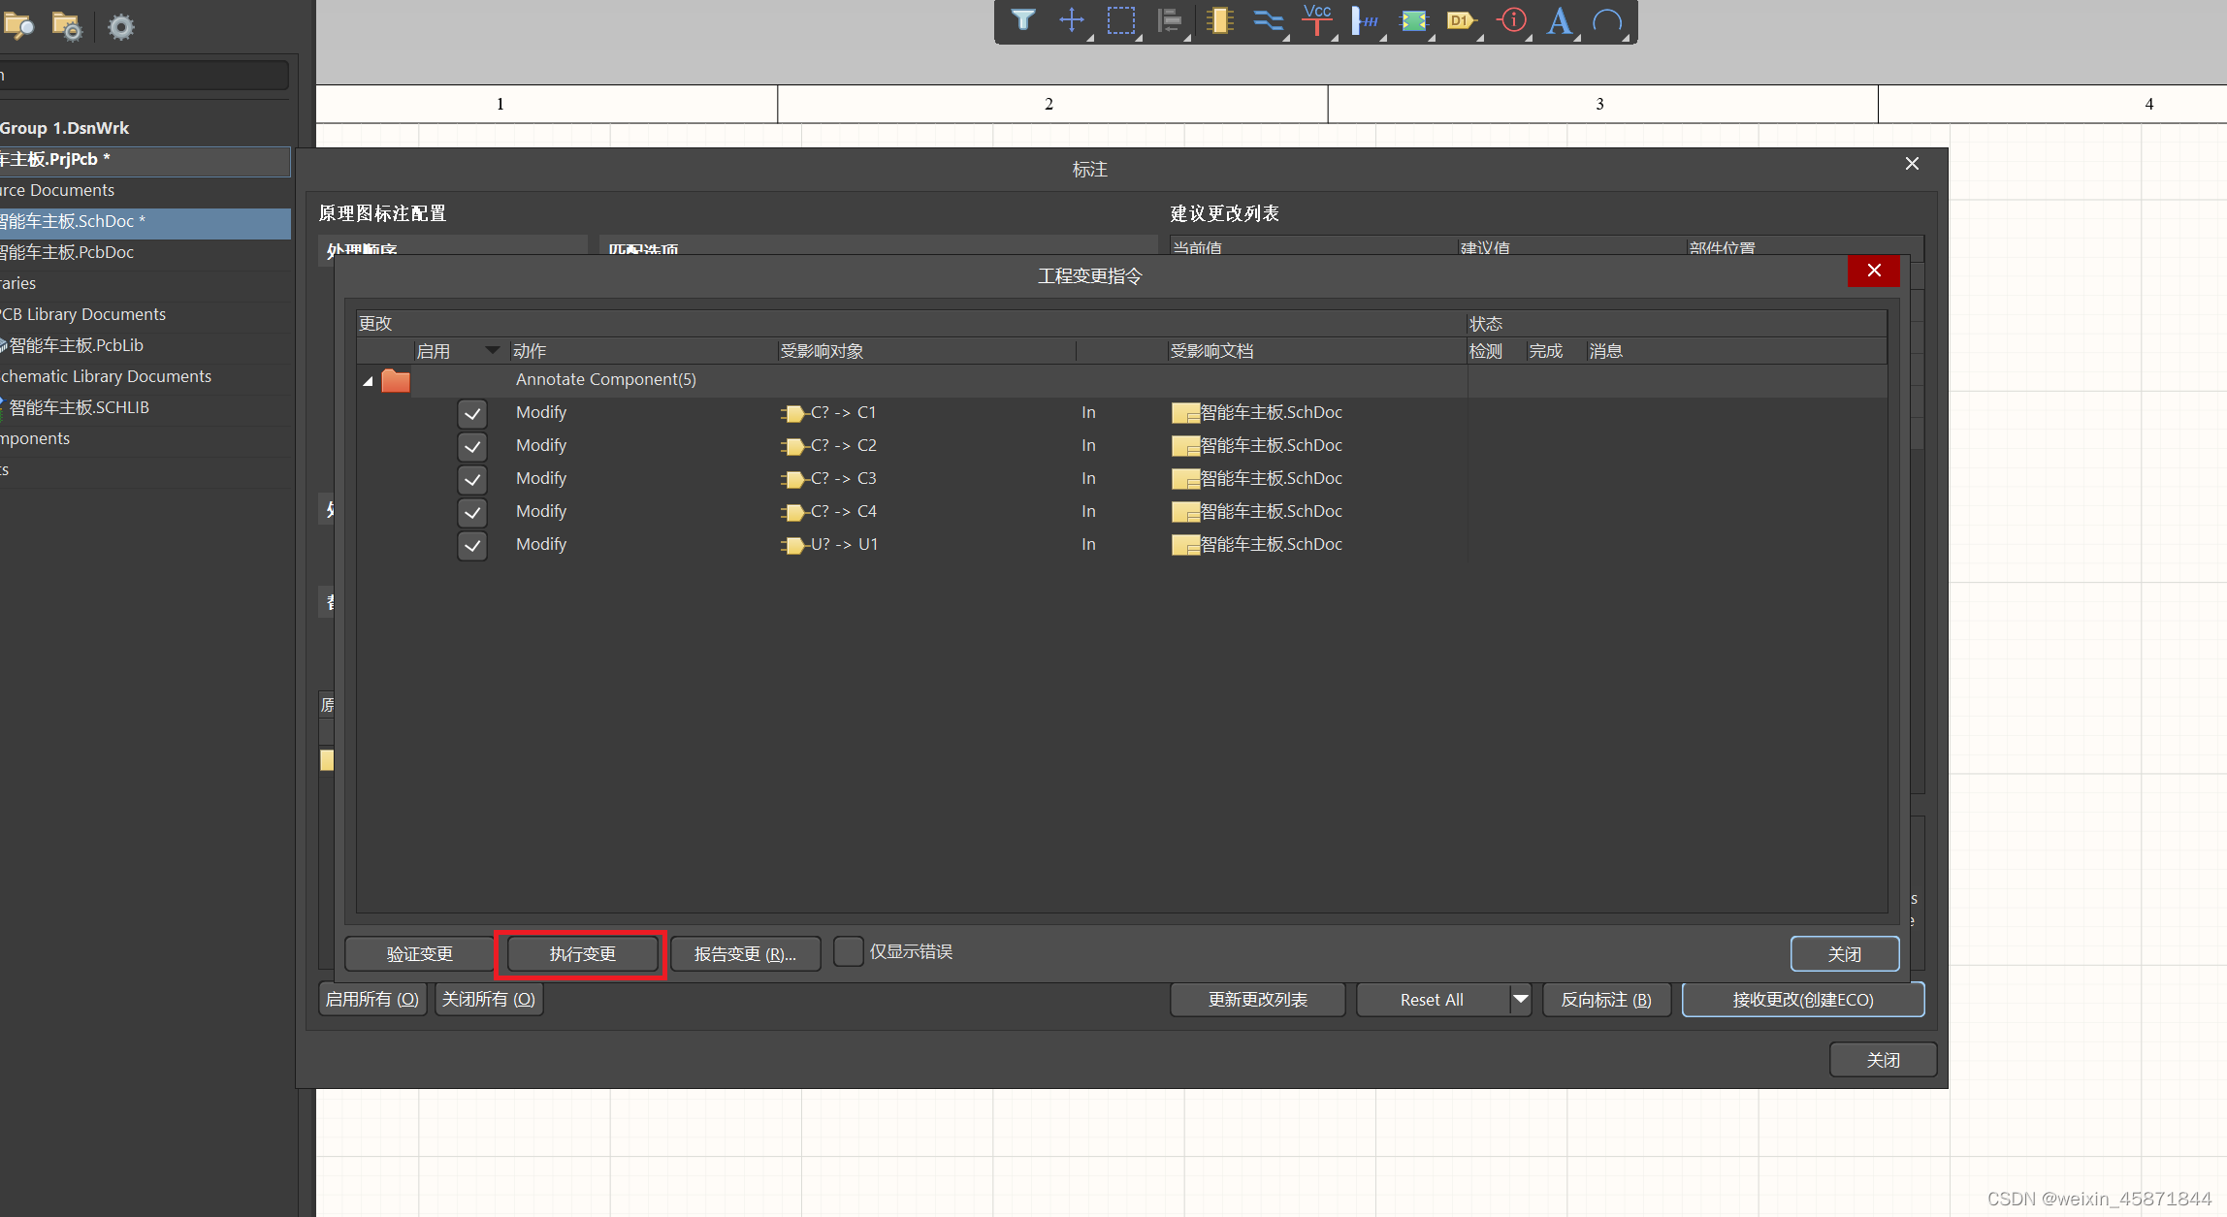The height and width of the screenshot is (1217, 2227).
Task: Select the Place Part component icon
Action: click(1219, 20)
